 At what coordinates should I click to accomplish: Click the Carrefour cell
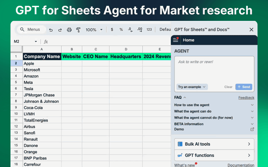(42, 164)
